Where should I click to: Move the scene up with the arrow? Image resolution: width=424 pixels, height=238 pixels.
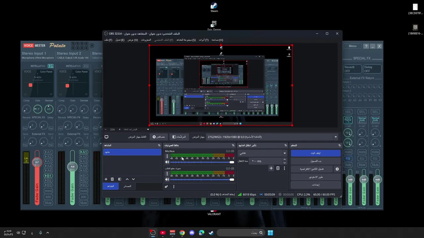(x=127, y=179)
